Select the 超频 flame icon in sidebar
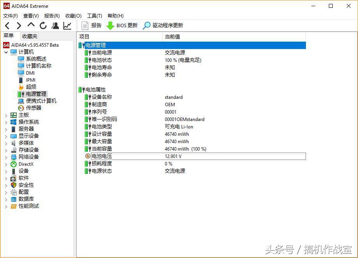Viewport: 358px width, 258px height. (22, 86)
